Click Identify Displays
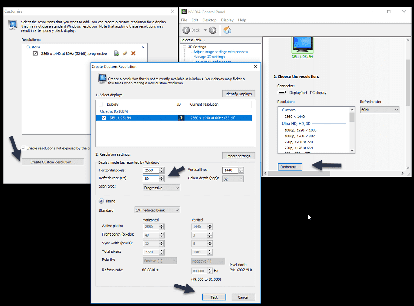 pyautogui.click(x=239, y=94)
